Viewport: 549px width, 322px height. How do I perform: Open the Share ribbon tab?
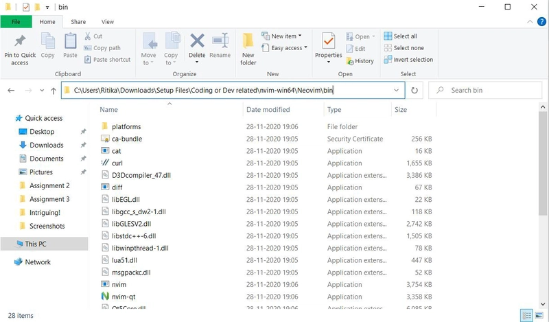coord(78,22)
